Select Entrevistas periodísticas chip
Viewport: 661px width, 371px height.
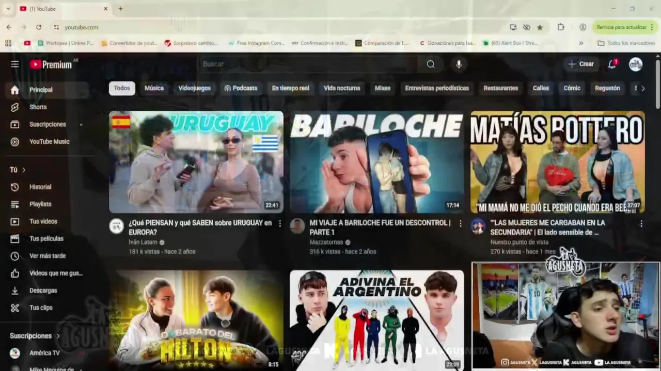click(437, 88)
